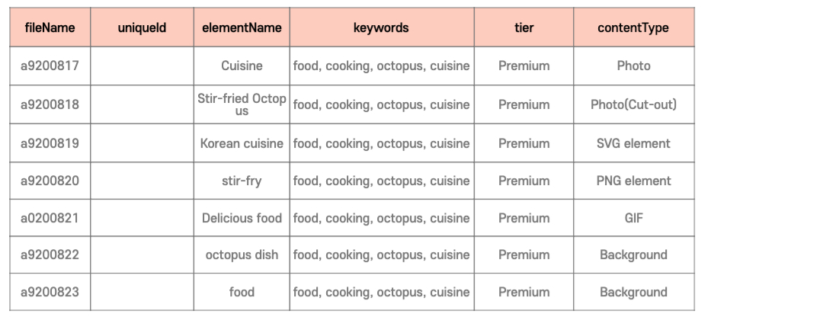The width and height of the screenshot is (823, 320).
Task: Click the Stir-fried Octopus element name cell
Action: pyautogui.click(x=242, y=105)
